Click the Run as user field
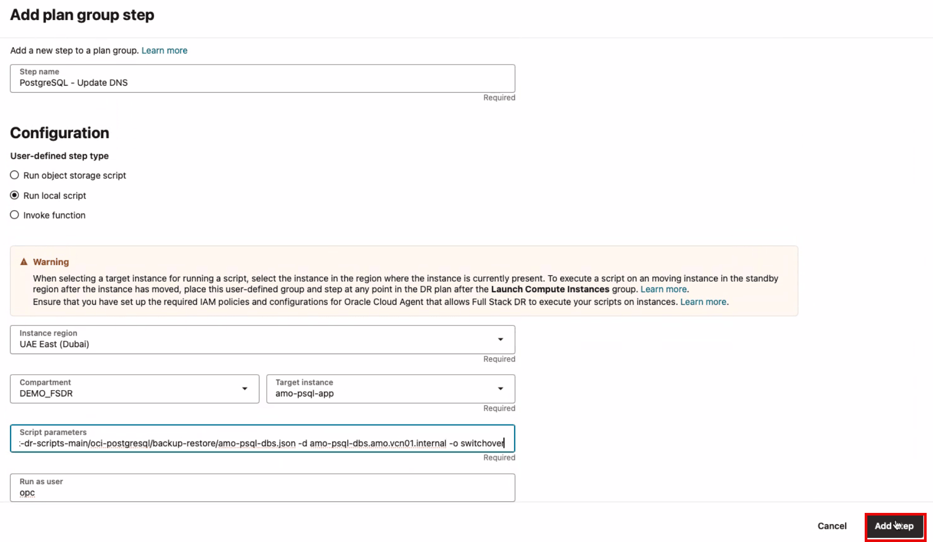Viewport: 933px width, 542px height. pos(263,487)
